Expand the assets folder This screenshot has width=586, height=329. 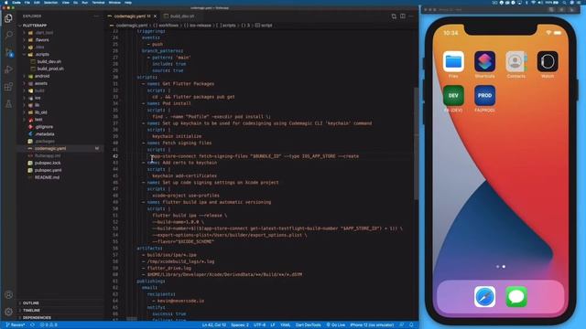pyautogui.click(x=41, y=83)
